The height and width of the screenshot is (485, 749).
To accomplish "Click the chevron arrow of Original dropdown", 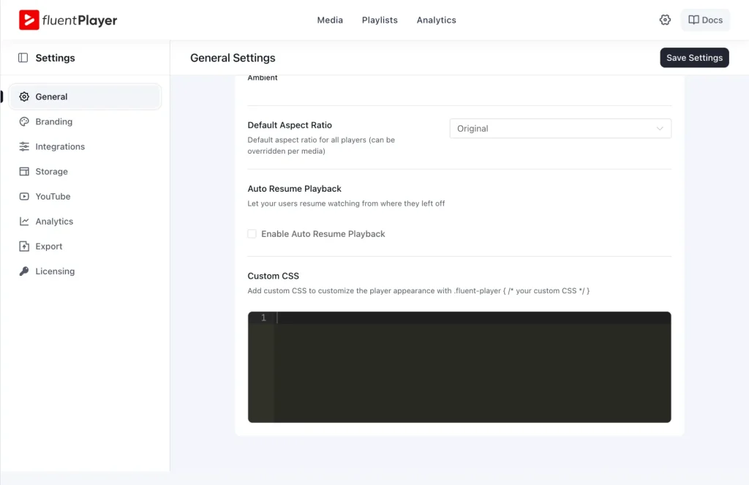I will tap(660, 129).
